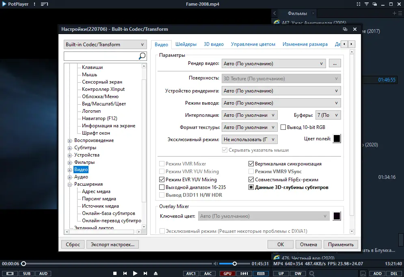The image size is (404, 277).
Task: Switch to the Шейдеры tab
Action: (186, 44)
